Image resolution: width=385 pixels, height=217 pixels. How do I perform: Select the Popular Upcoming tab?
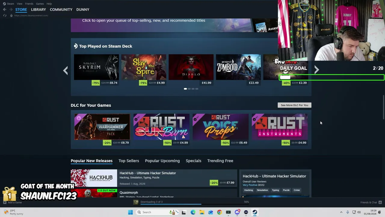pos(162,161)
